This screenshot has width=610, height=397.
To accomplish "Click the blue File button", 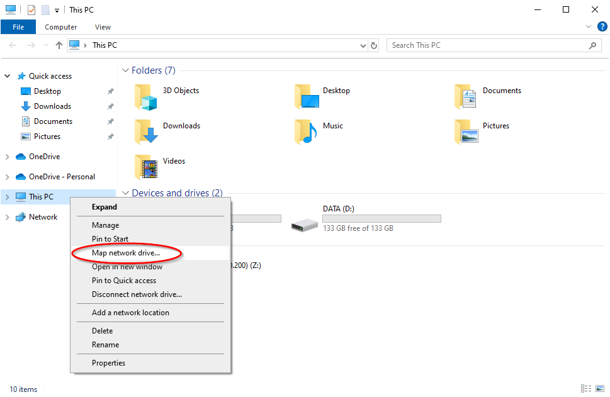I will pos(18,27).
